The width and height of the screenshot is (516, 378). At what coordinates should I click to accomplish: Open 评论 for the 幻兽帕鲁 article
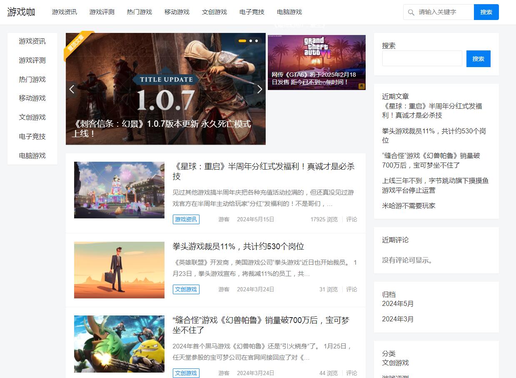(x=351, y=373)
